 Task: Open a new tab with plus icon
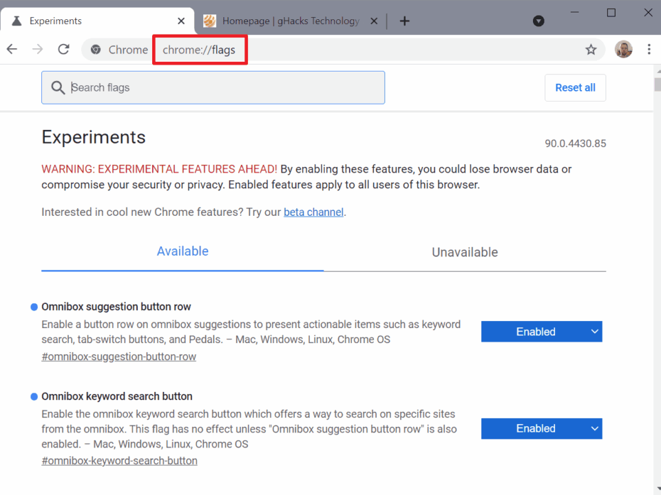pyautogui.click(x=405, y=21)
